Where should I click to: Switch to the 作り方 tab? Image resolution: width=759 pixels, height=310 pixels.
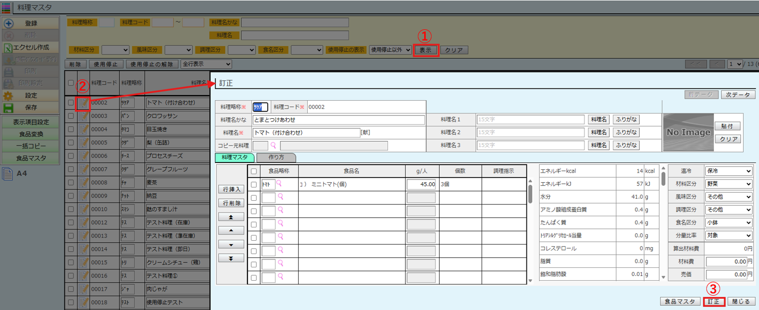click(276, 158)
